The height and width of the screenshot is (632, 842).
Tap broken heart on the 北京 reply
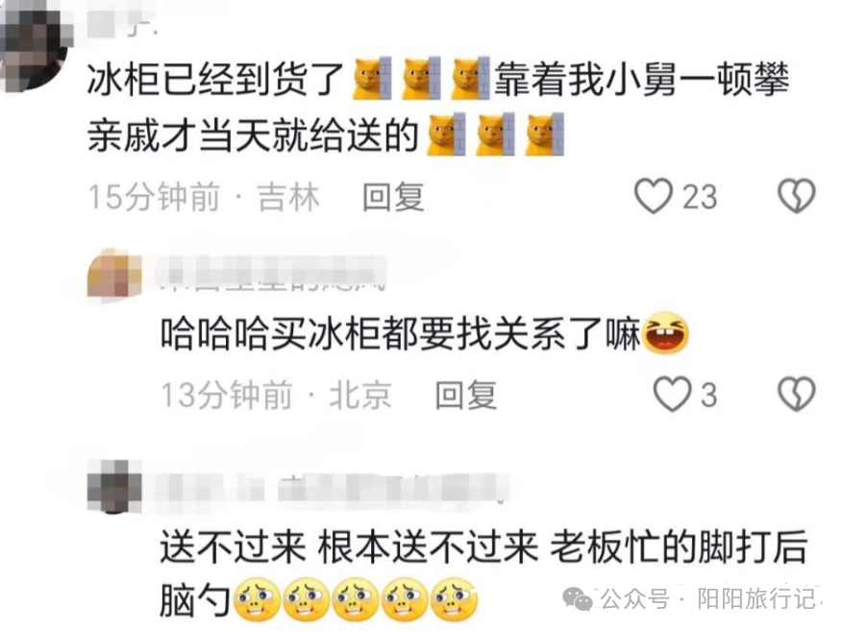[x=797, y=394]
